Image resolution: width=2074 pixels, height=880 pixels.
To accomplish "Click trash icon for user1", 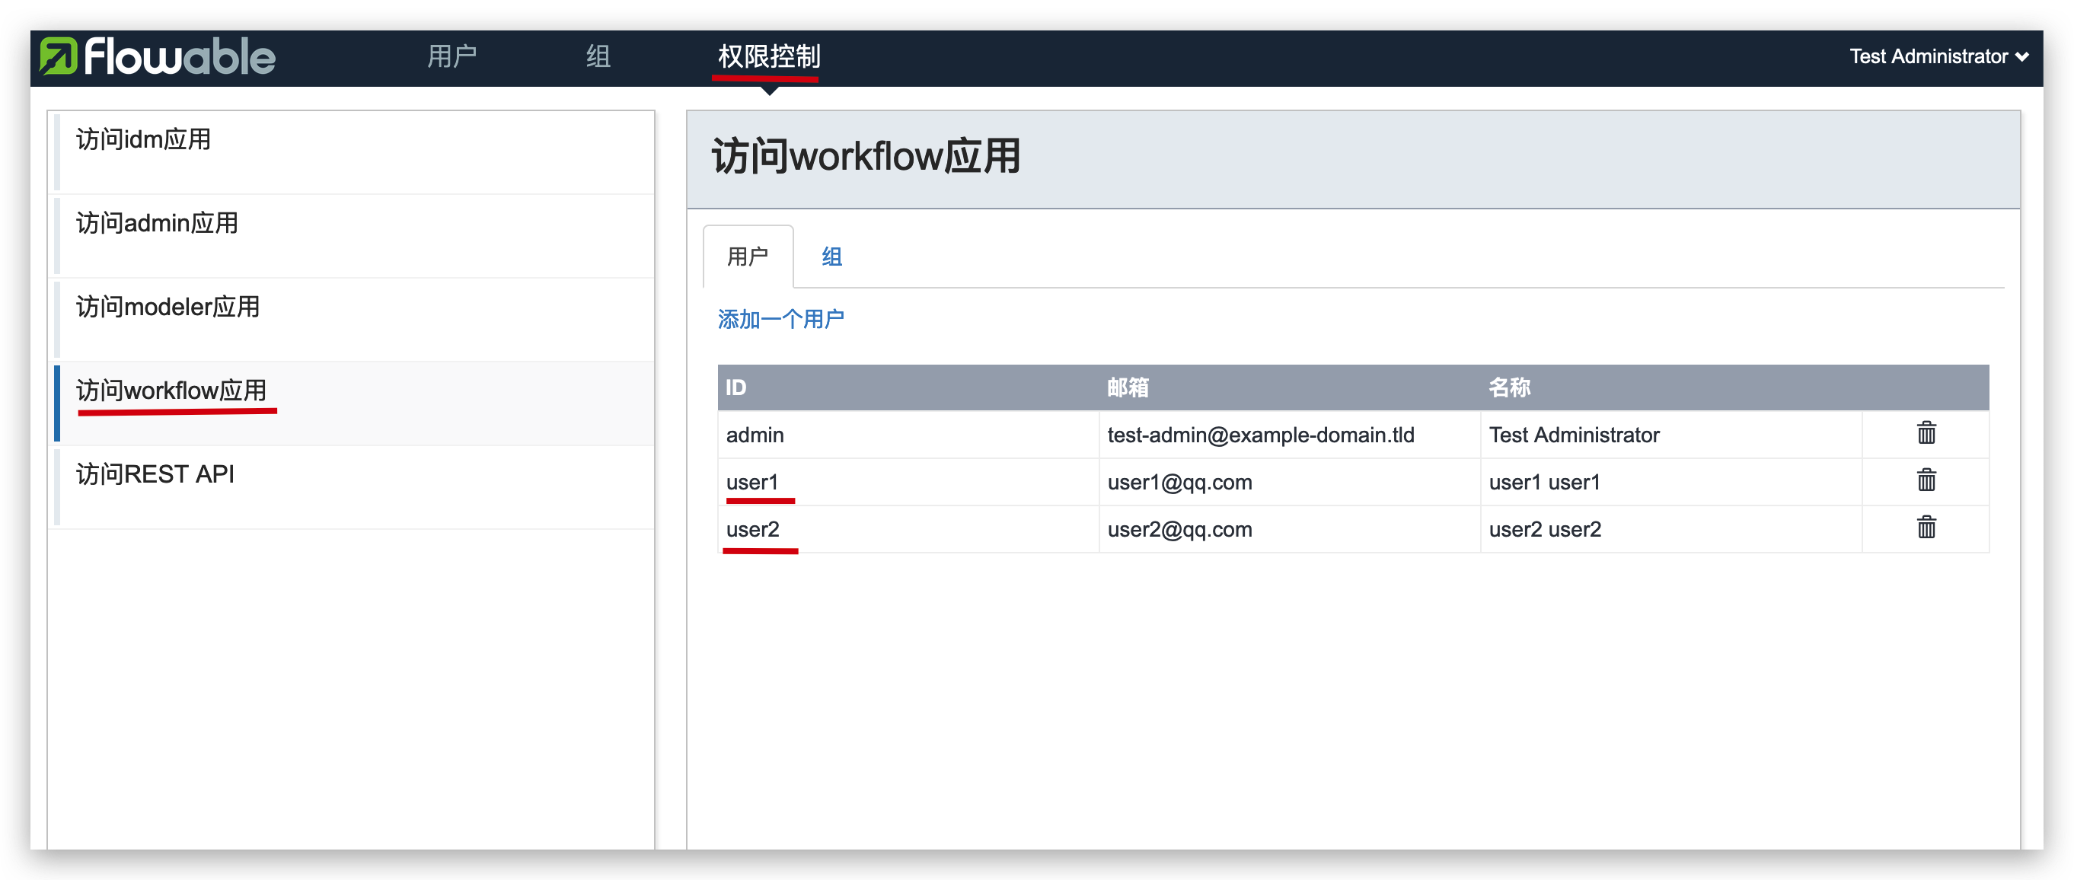I will (x=1926, y=480).
